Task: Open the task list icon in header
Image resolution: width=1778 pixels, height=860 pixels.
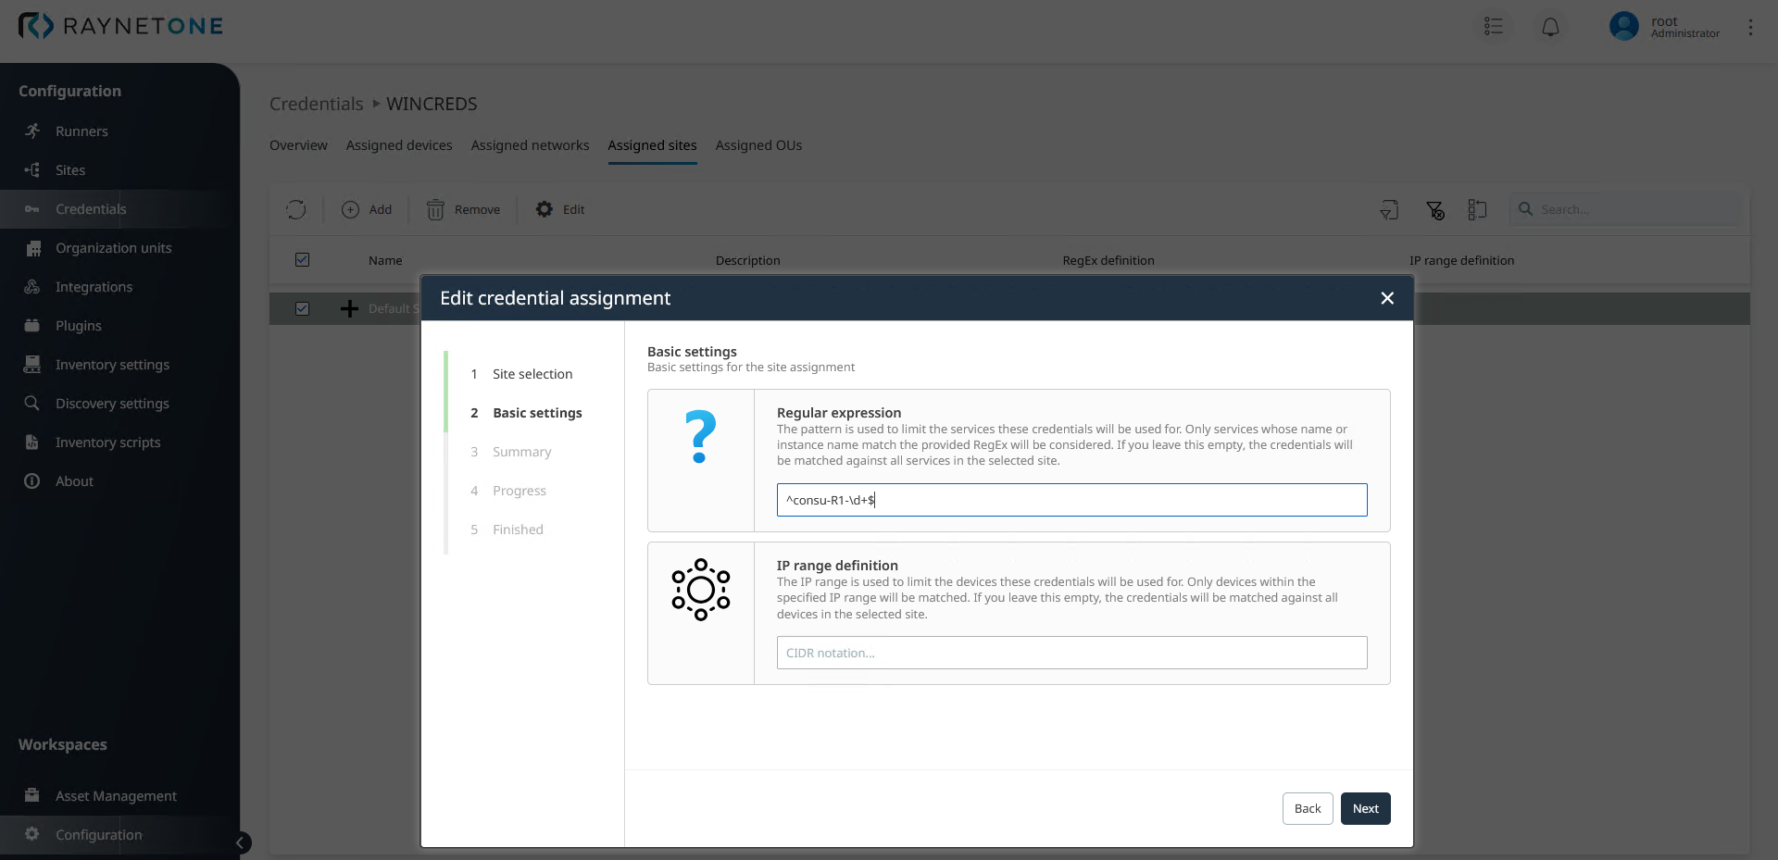Action: coord(1493,27)
